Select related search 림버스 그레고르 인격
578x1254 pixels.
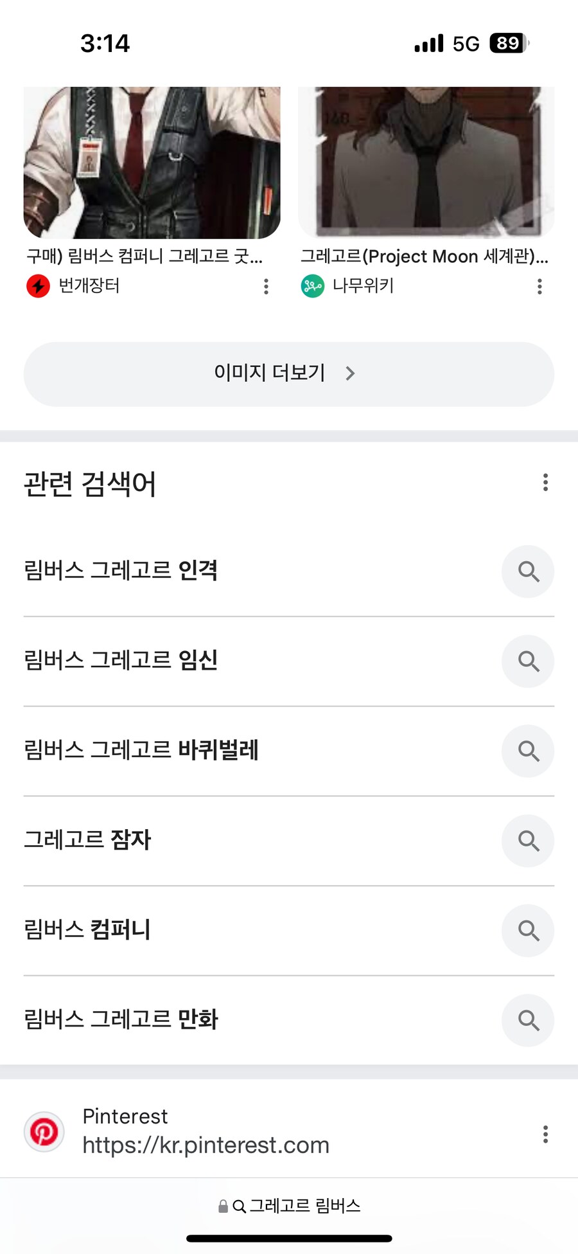(121, 570)
